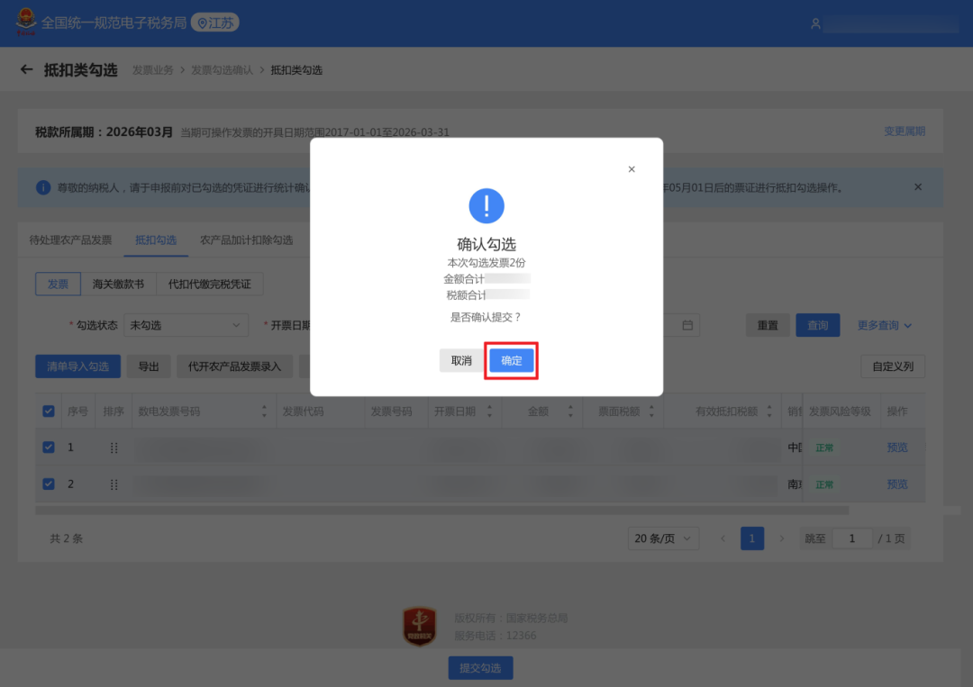
Task: Confirm with the 确定 button
Action: click(512, 360)
